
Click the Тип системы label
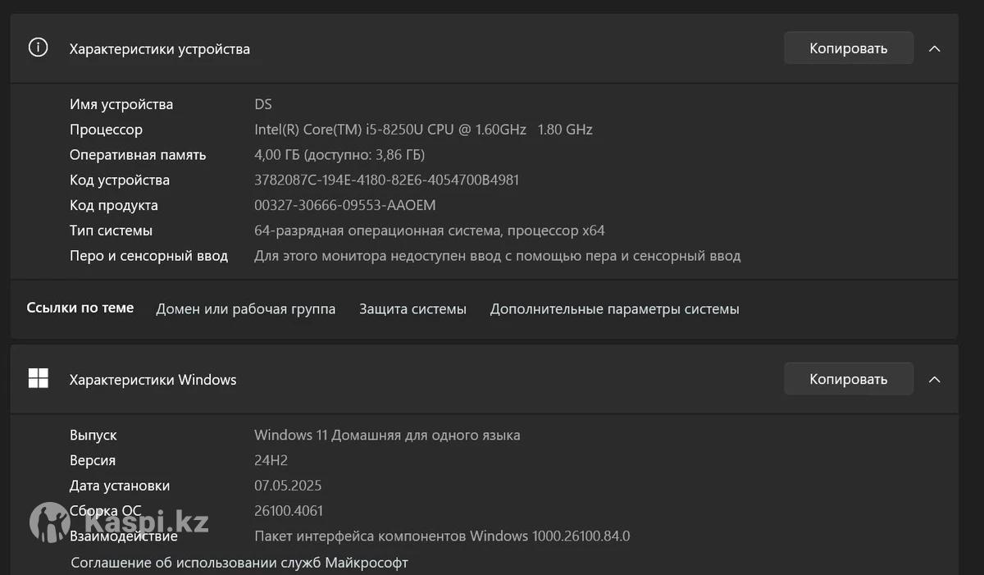click(x=112, y=230)
